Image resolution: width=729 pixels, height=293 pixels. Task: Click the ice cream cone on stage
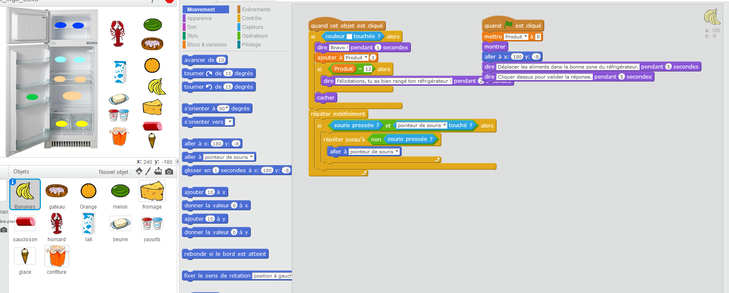pyautogui.click(x=152, y=140)
